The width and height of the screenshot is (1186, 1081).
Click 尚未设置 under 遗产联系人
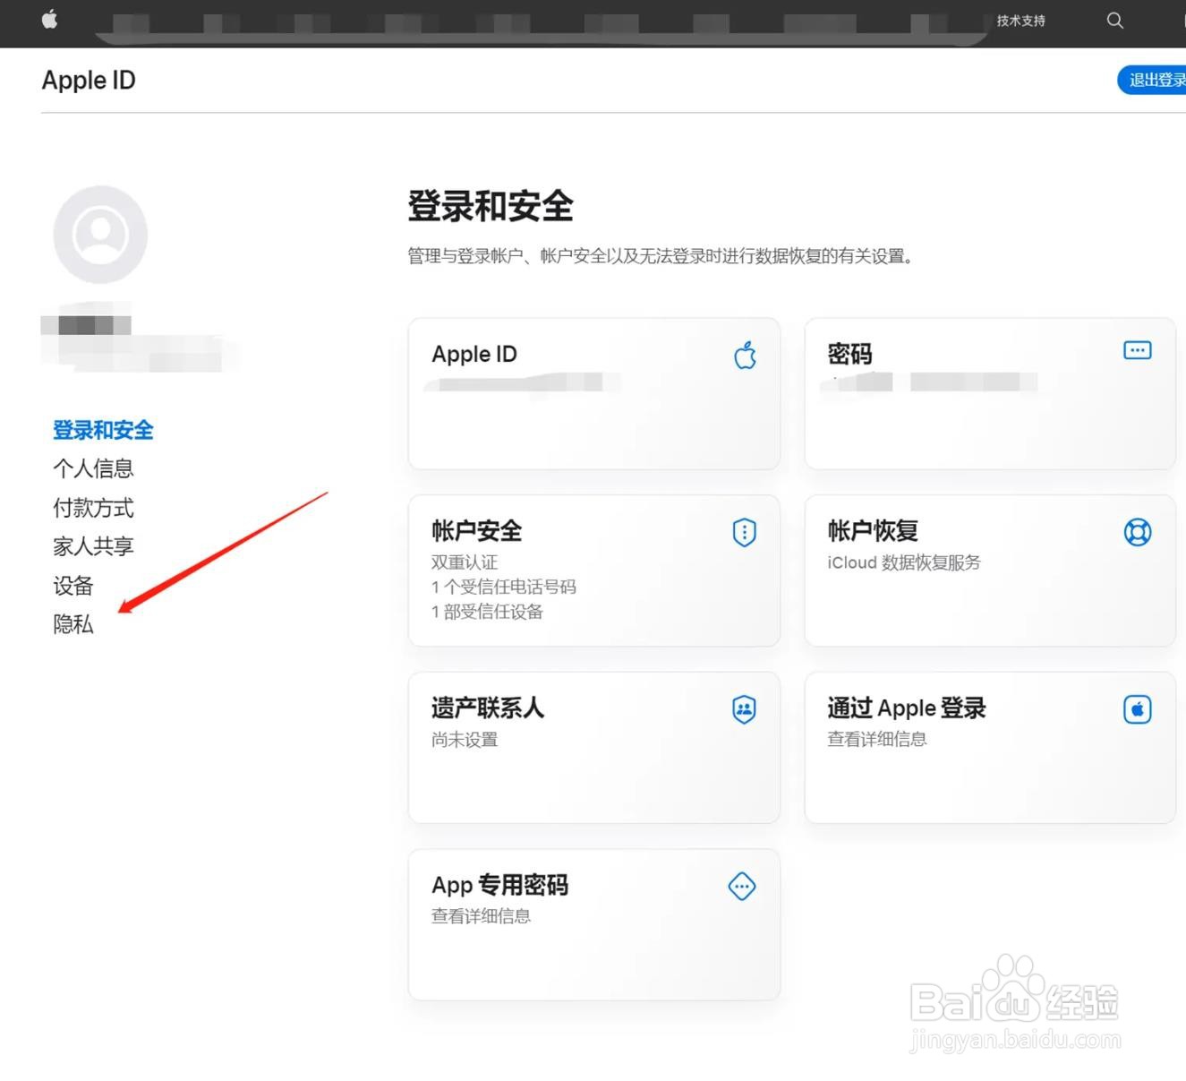click(465, 740)
